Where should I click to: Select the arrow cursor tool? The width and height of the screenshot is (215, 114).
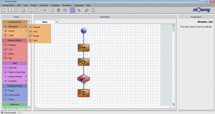click(x=73, y=10)
